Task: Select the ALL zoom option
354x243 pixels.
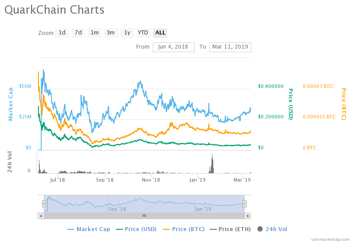Action: point(160,33)
